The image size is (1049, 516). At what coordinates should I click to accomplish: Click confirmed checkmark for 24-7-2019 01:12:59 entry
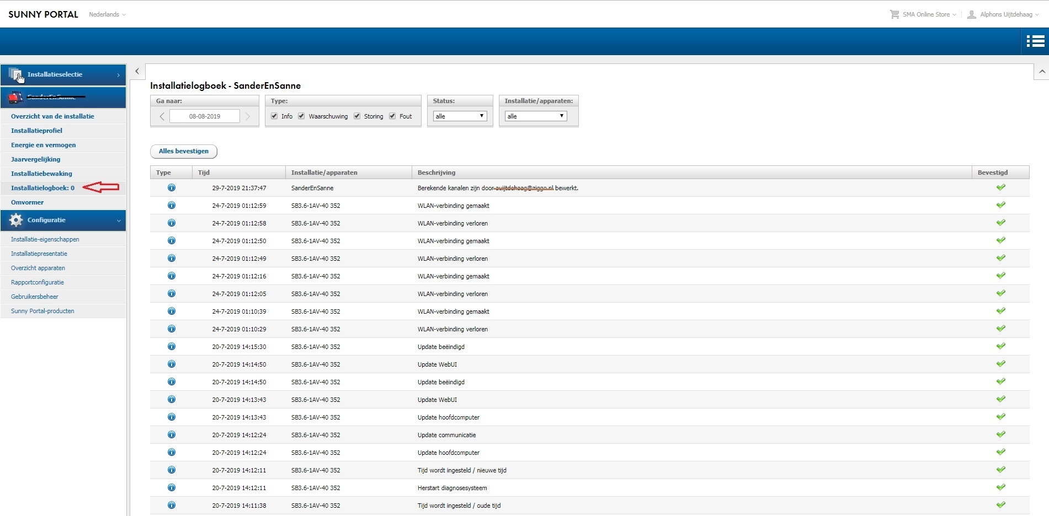[1000, 205]
